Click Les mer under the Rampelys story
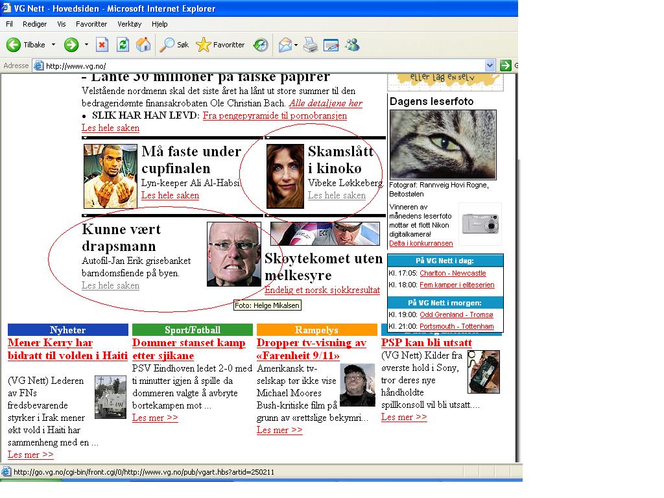Image resolution: width=664 pixels, height=498 pixels. click(279, 431)
